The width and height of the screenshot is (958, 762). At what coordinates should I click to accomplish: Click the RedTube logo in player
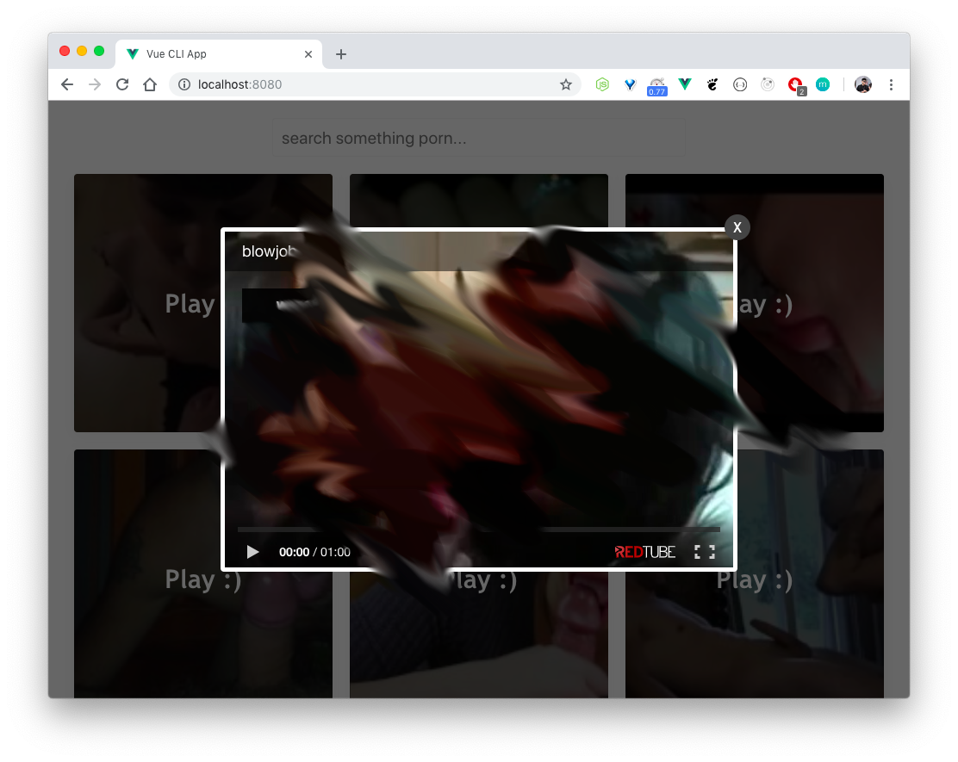644,552
